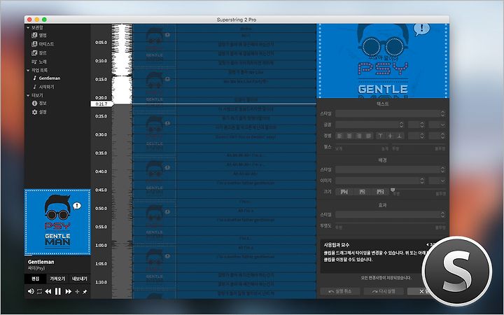This screenshot has width=504, height=315.
Task: Click the rewind playback button
Action: (x=48, y=291)
